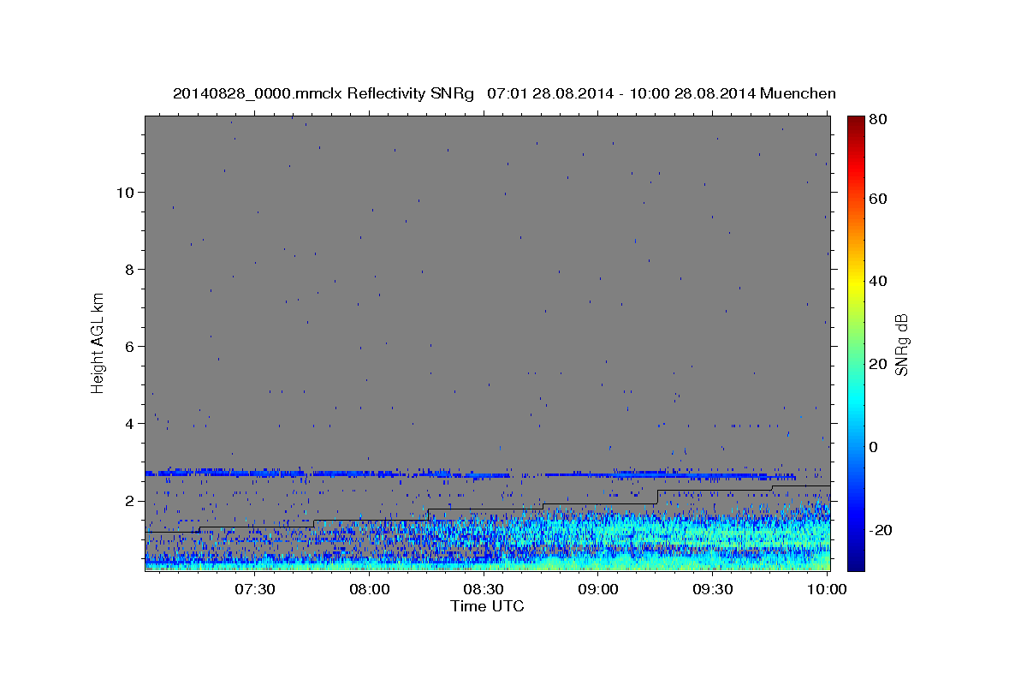Pick the yellow region of the colorbar

856,283
